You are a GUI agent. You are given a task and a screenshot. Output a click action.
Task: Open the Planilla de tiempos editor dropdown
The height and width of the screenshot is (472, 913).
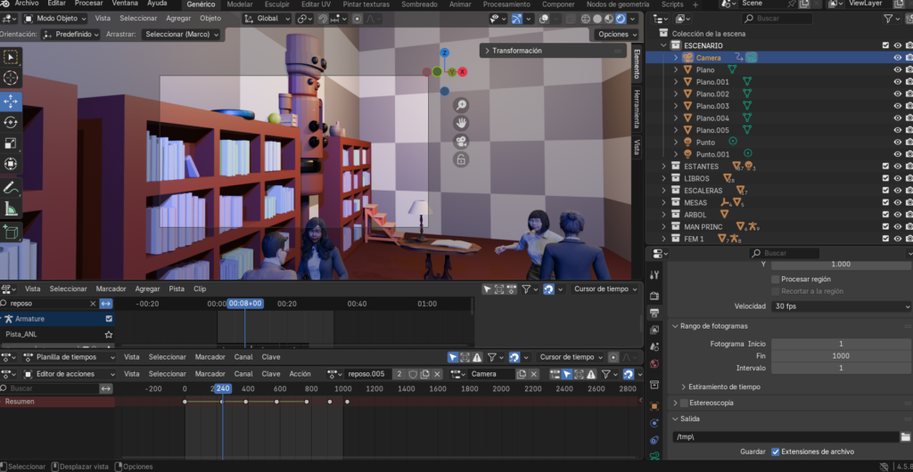[x=69, y=357]
